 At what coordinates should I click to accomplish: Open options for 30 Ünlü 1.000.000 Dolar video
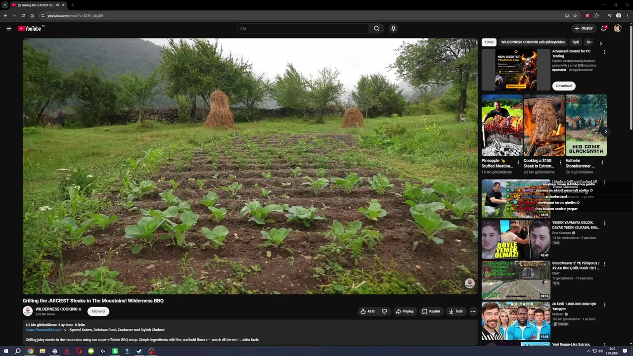tap(604, 305)
